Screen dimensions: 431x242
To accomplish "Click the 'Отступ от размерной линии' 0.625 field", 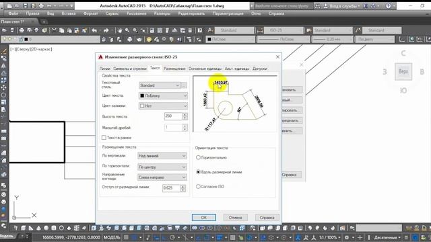I will click(171, 188).
